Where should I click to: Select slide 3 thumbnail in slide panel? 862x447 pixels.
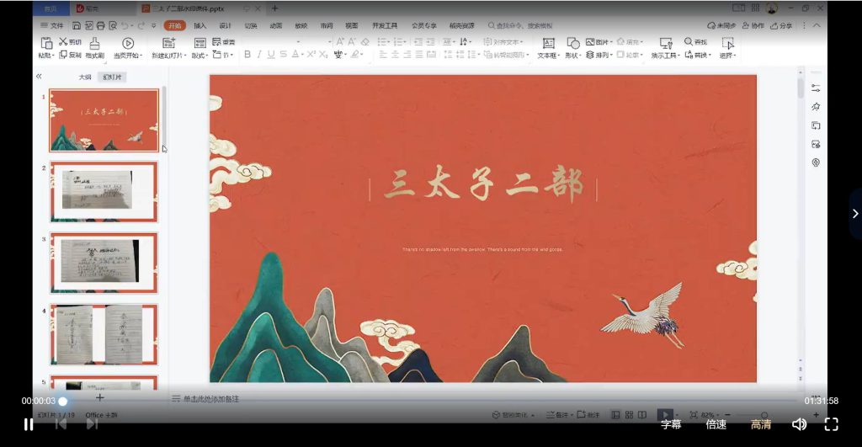click(x=104, y=263)
